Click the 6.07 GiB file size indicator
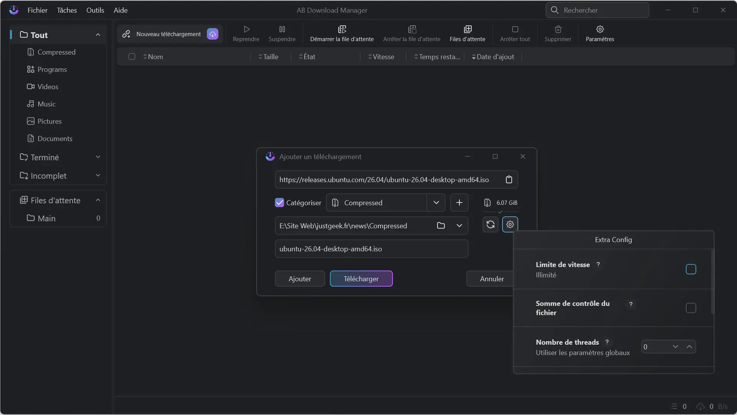The width and height of the screenshot is (737, 415). pyautogui.click(x=501, y=203)
